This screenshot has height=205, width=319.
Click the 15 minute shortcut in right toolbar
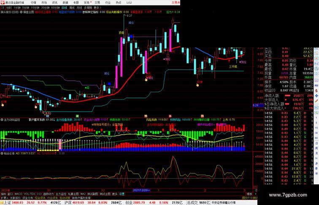pos(316,128)
